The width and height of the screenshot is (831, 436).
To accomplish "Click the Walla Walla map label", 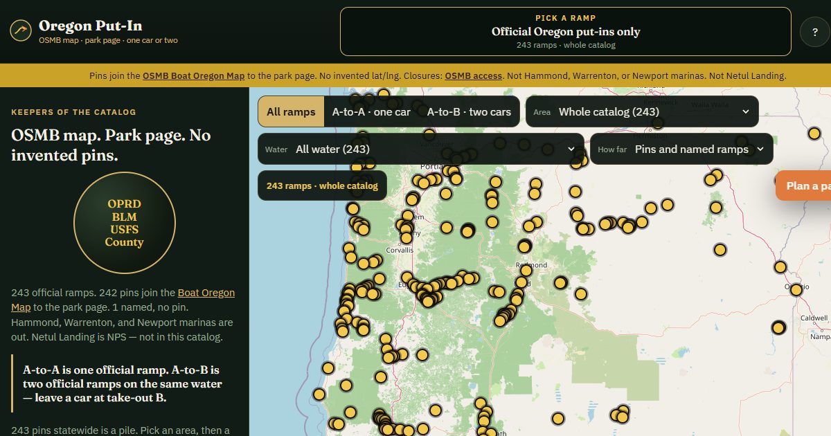I will tap(710, 105).
